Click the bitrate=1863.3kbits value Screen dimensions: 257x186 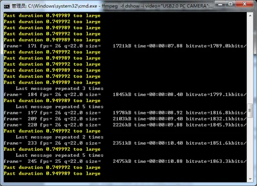coord(216,161)
